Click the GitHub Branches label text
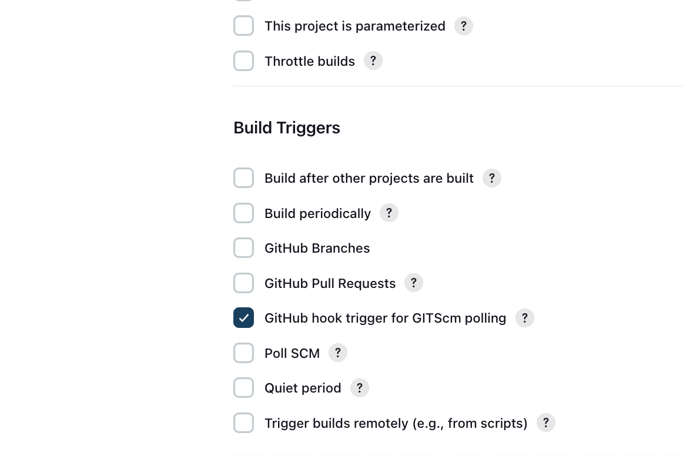683x456 pixels. pos(317,248)
